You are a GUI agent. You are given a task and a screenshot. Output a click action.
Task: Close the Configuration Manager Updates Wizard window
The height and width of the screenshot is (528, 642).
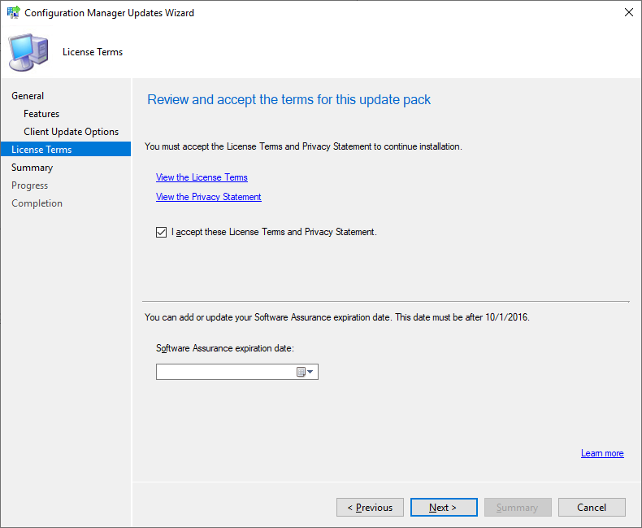click(628, 13)
